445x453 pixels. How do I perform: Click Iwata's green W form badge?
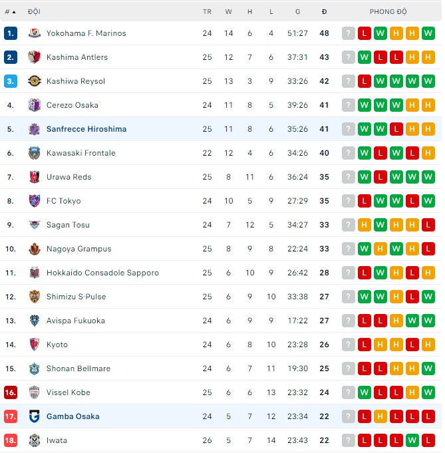click(412, 440)
